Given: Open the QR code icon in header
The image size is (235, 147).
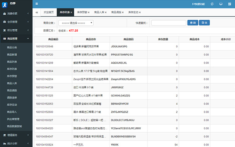Looking at the screenshot, I should (x=230, y=4).
